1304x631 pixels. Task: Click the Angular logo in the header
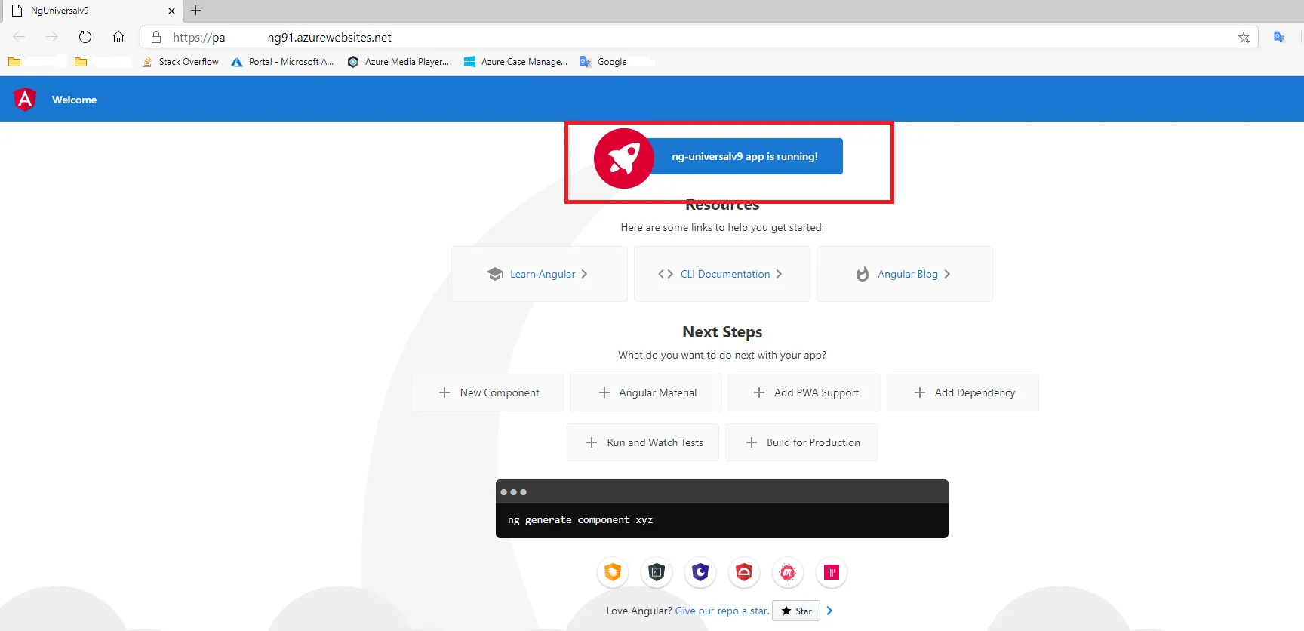point(25,99)
